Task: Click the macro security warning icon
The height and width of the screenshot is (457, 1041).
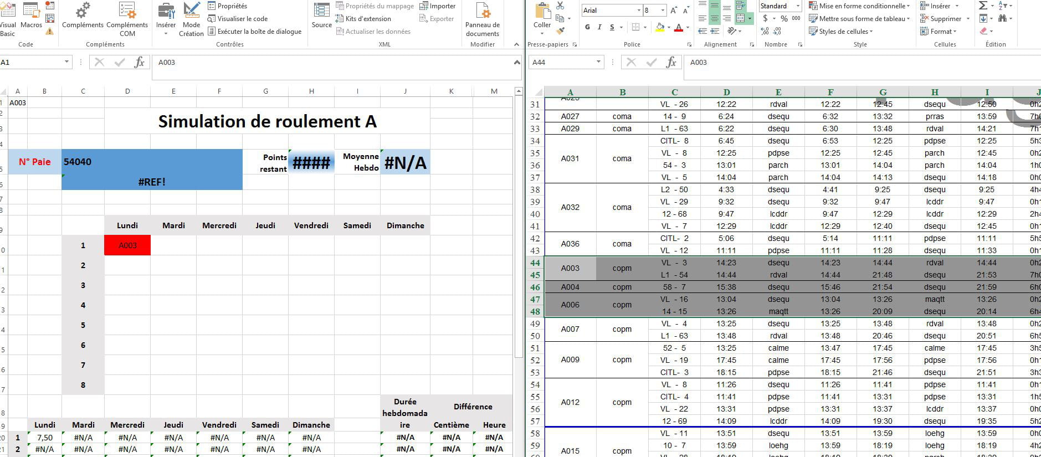Action: (x=50, y=31)
